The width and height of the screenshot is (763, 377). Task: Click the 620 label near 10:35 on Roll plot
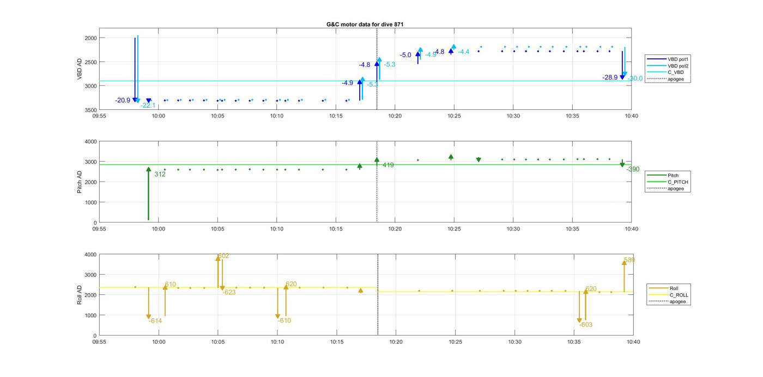click(591, 289)
